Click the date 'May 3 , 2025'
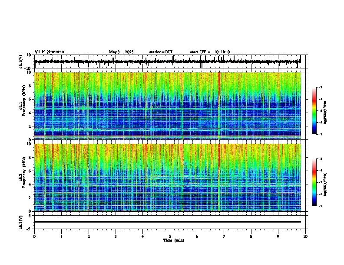Image resolution: width=344 pixels, height=265 pixels. [121, 52]
